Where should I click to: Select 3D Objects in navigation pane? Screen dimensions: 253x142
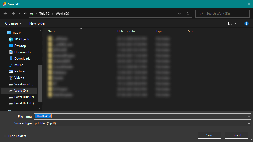tap(22, 39)
